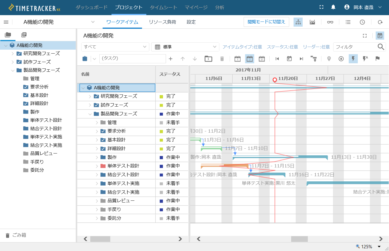The image size is (389, 251).
Task: Click the trash delete icon in the toolbar
Action: (222, 59)
